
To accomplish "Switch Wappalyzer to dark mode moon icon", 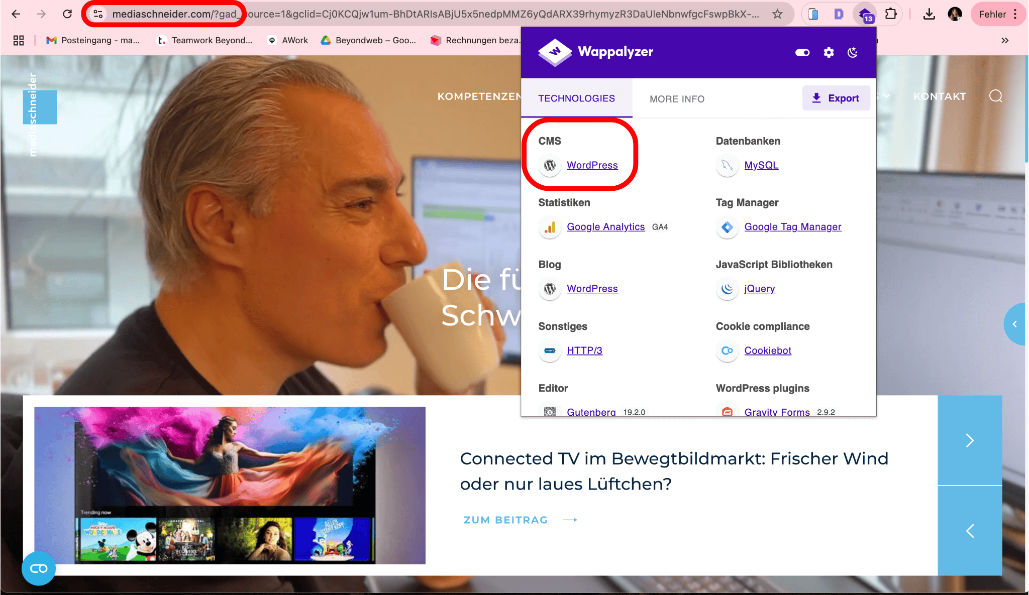I will click(x=853, y=52).
